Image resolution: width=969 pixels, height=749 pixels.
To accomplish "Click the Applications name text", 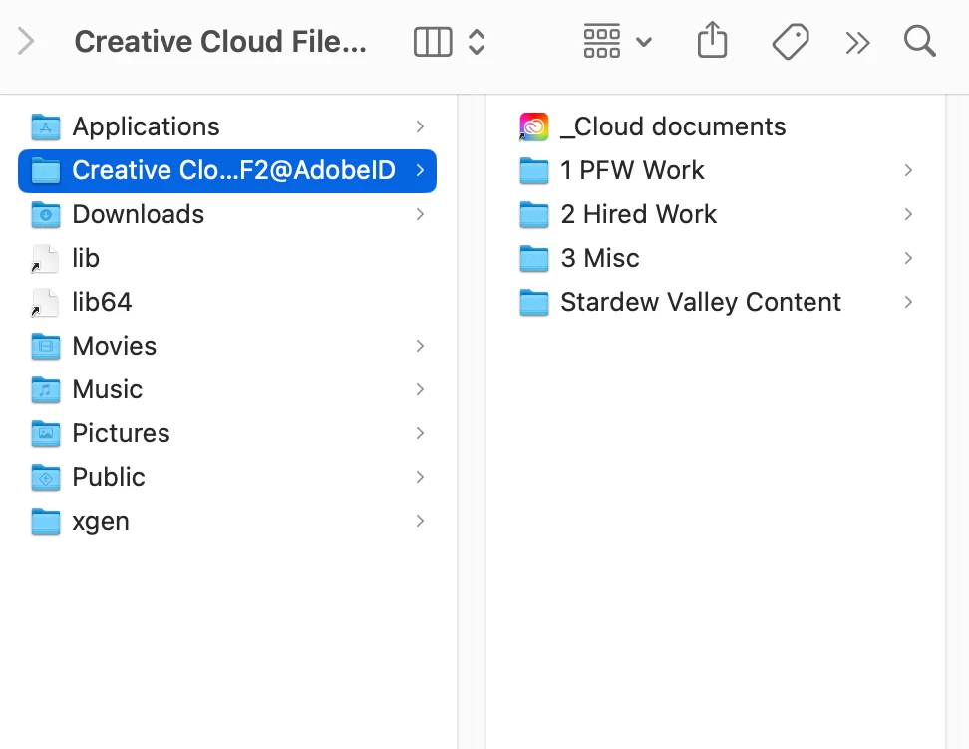I will pos(146,126).
